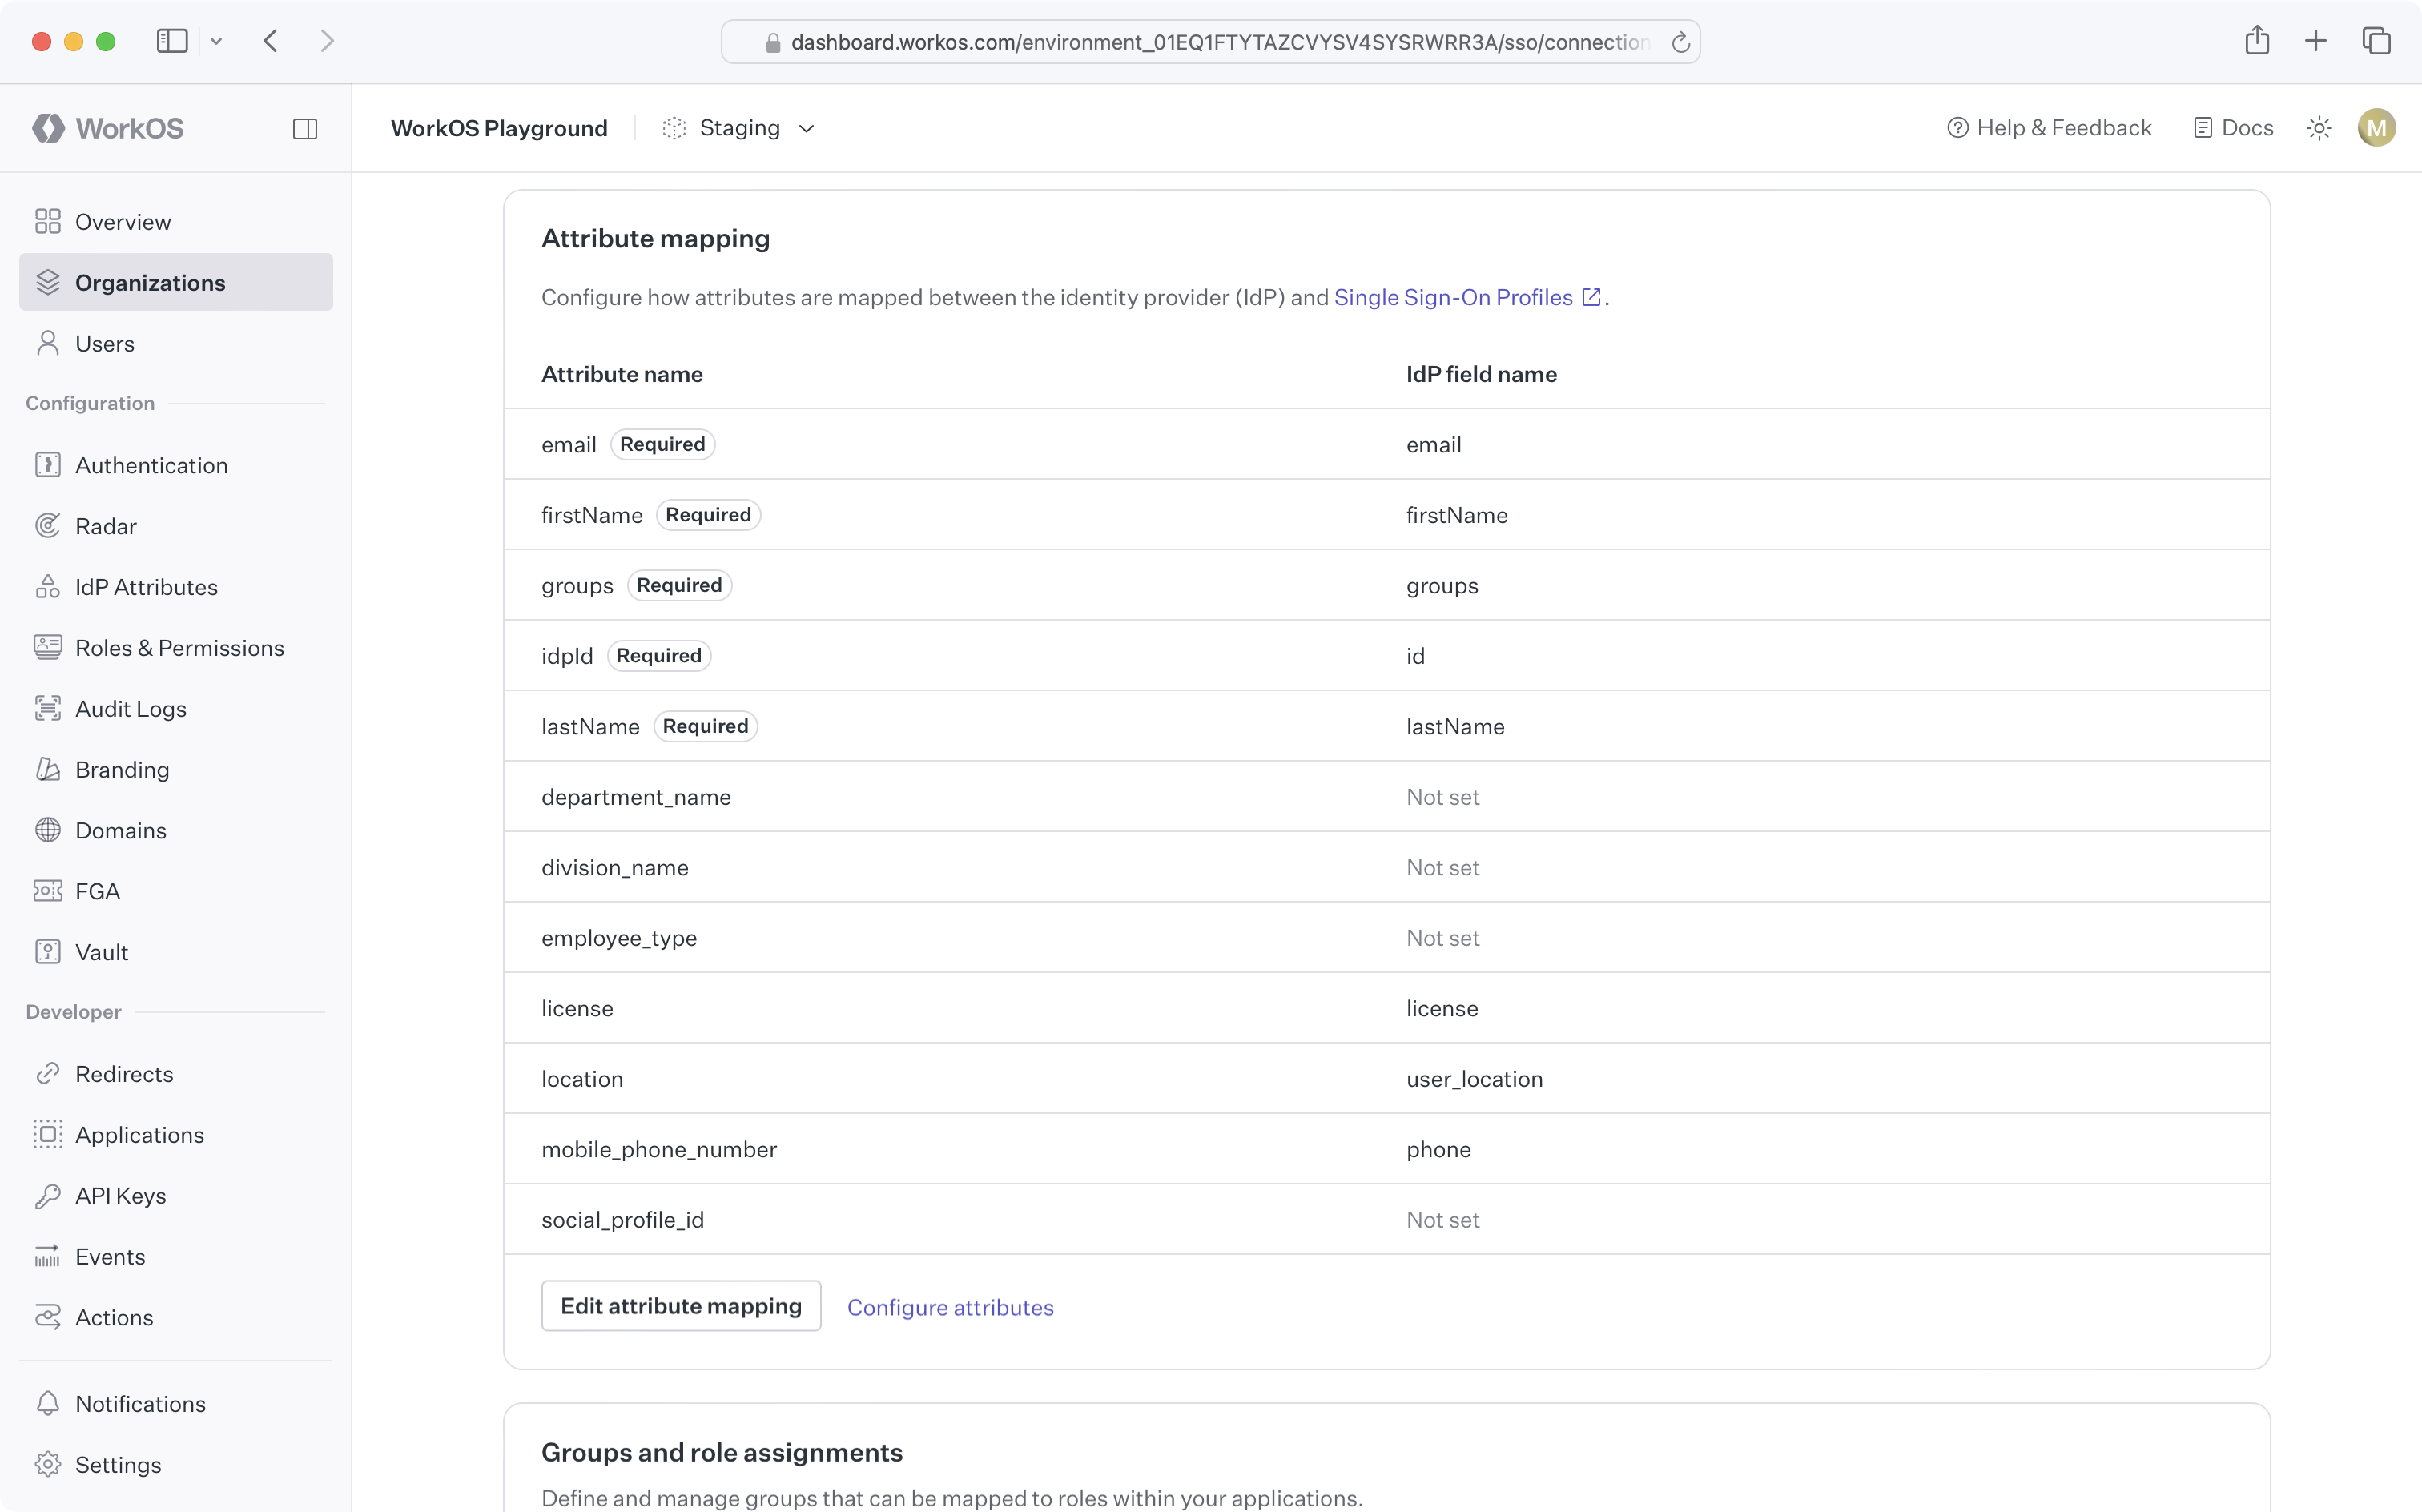Open the Vault section
This screenshot has height=1512, width=2422.
click(x=101, y=951)
